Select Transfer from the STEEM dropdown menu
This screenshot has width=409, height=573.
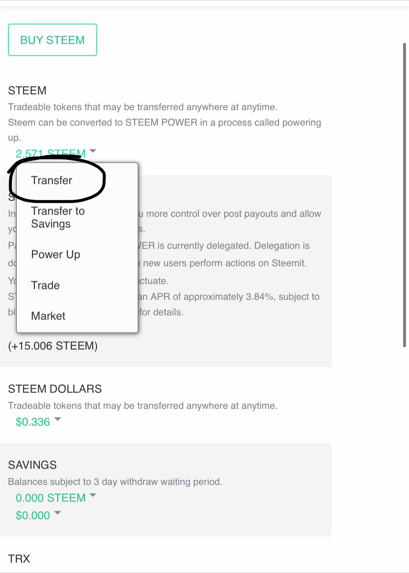tap(51, 180)
